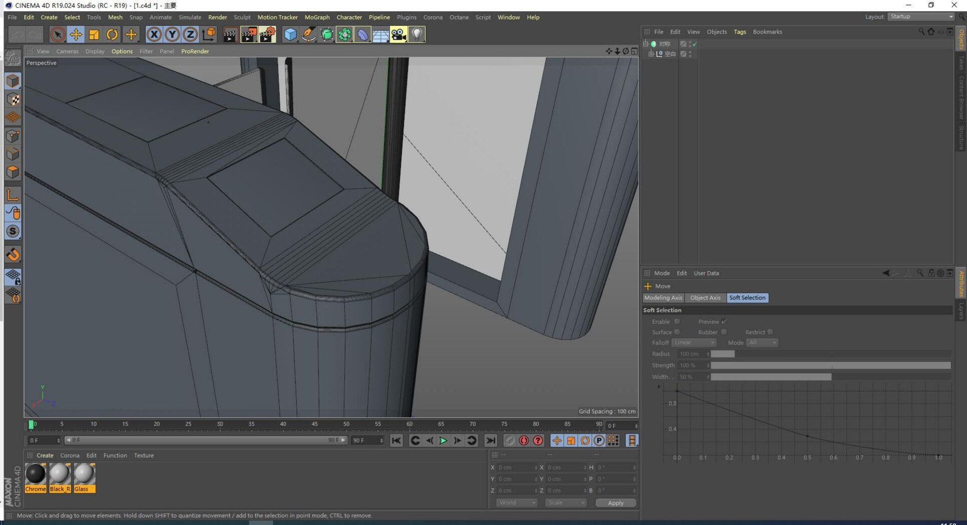Toggle X axis lock
Screen dimensions: 967x525
(x=154, y=34)
